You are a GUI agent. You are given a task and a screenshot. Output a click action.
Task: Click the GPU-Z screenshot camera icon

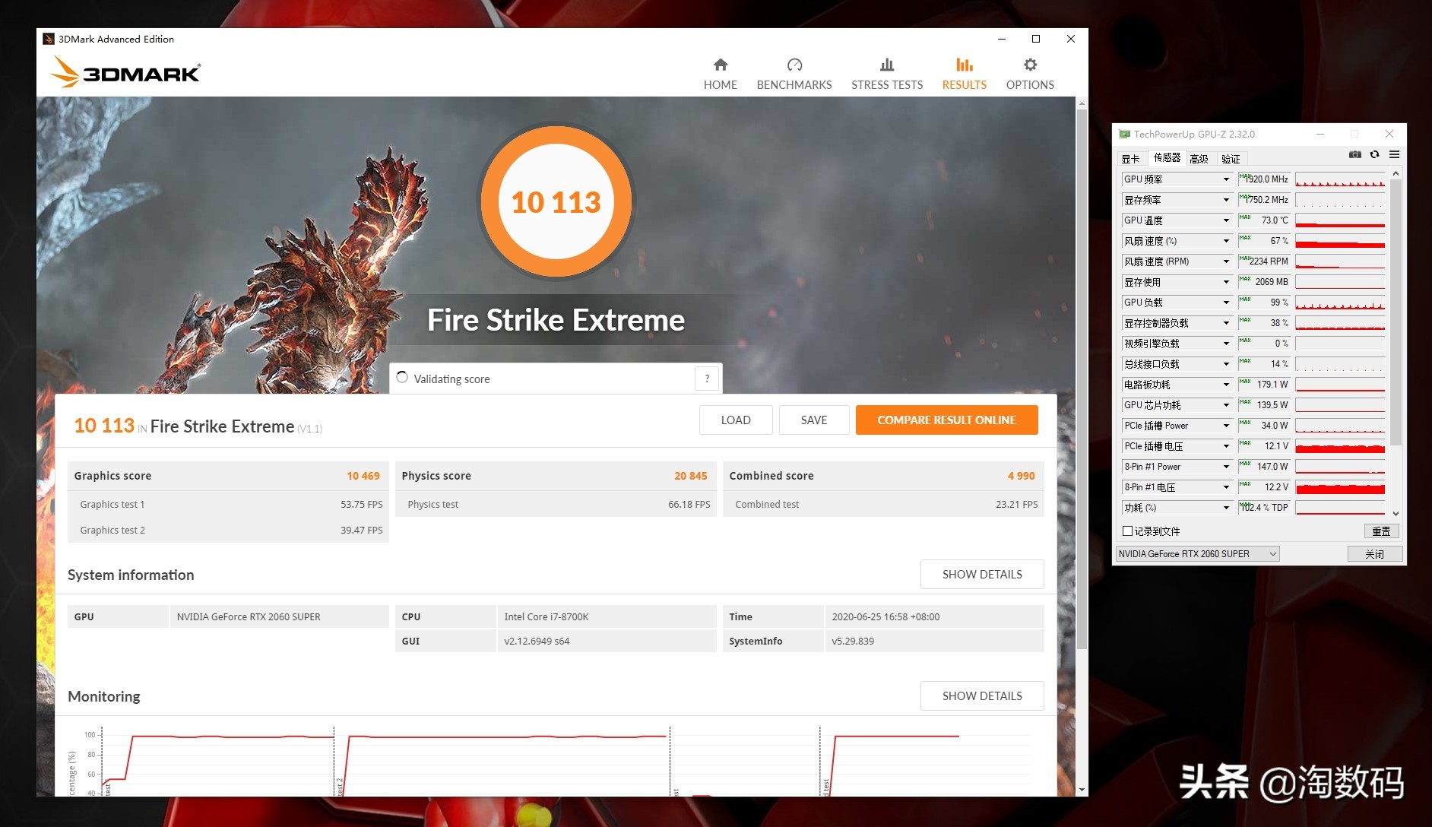[x=1354, y=155]
